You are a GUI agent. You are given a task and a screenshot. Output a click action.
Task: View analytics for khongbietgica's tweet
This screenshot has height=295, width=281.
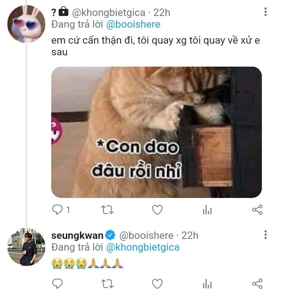click(207, 210)
